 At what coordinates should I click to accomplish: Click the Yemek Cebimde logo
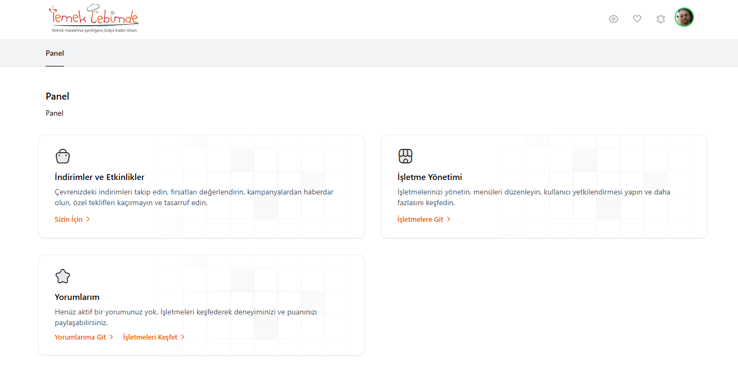pyautogui.click(x=94, y=19)
